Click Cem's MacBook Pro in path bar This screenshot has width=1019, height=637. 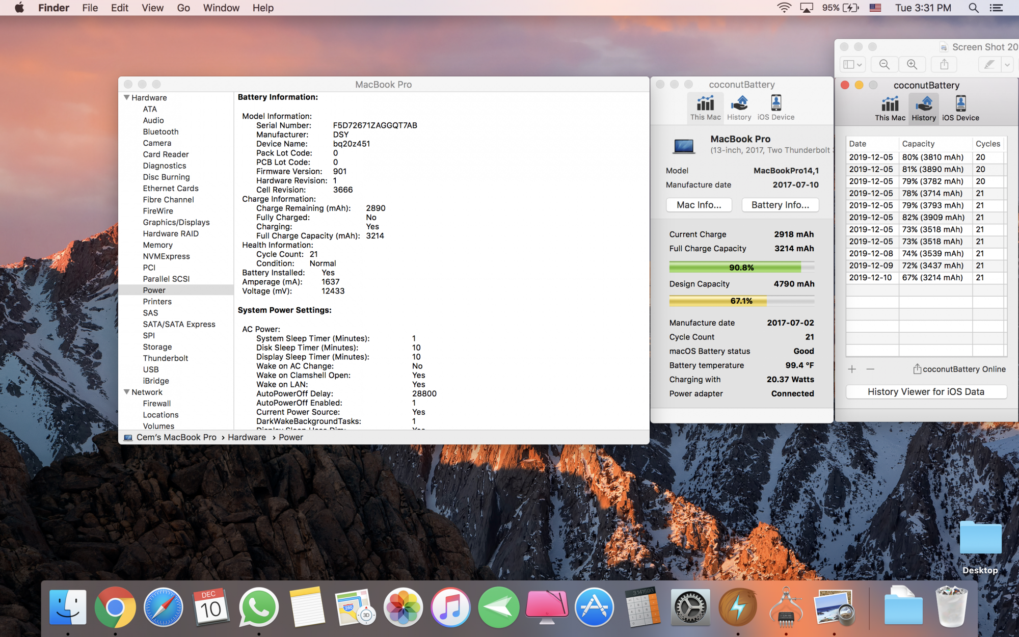[x=176, y=437]
